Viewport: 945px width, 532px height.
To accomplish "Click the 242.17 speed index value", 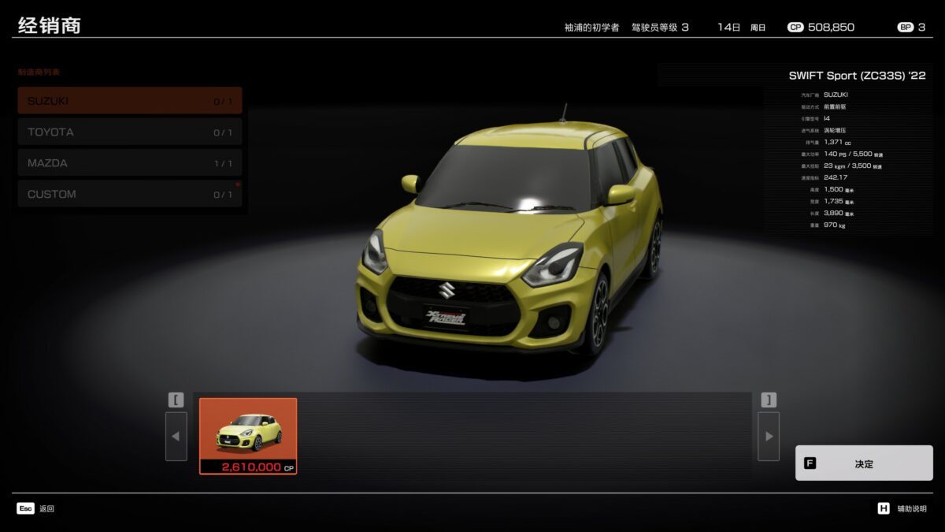I will (836, 177).
